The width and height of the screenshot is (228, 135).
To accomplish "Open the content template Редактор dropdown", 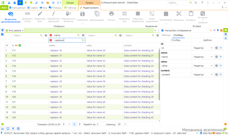I will (x=203, y=75).
